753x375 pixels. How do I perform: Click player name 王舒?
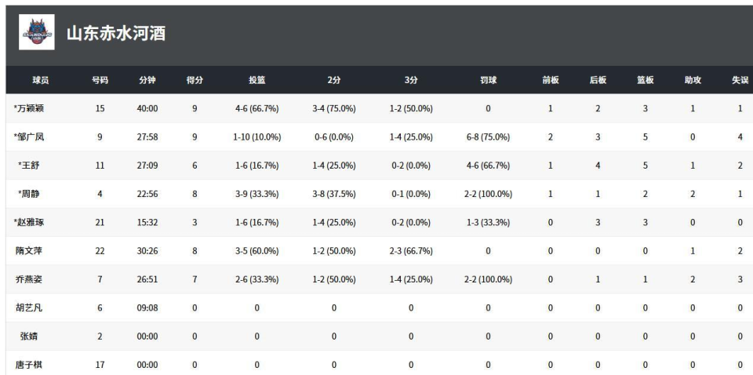31,165
